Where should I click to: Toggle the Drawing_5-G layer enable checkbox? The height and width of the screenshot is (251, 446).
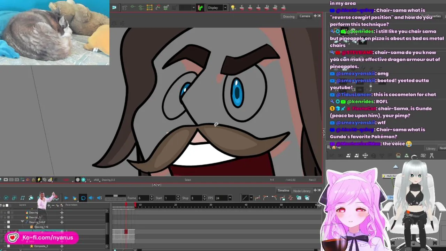(8, 227)
